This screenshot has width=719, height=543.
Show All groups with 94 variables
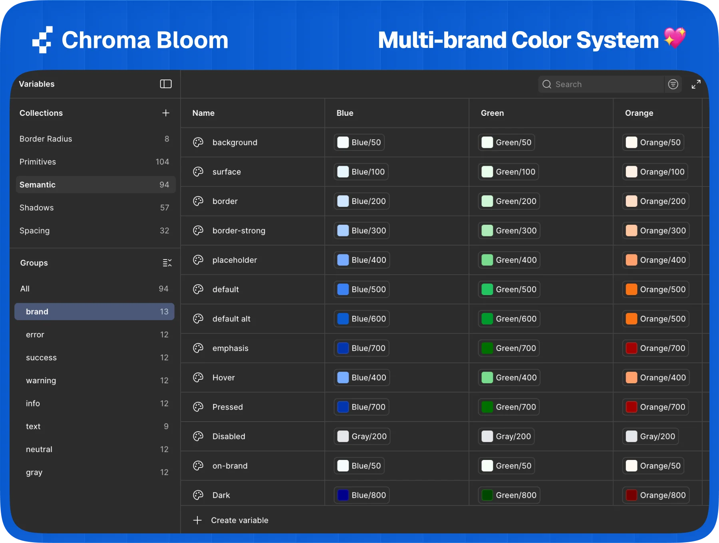tap(94, 289)
